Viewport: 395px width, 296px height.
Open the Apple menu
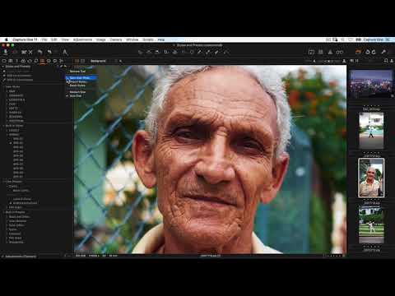pos(7,39)
